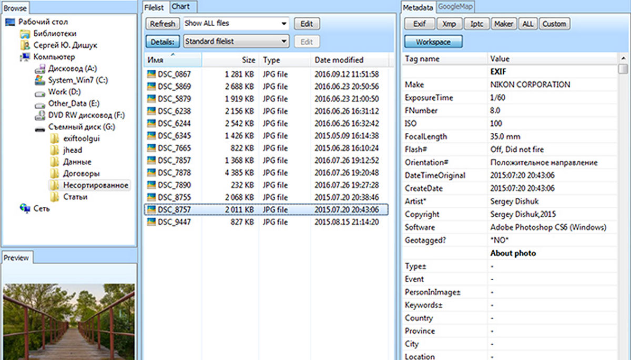Viewport: 631px width, 360px height.
Task: Click the DSC_0867 image file icon
Action: coord(152,75)
